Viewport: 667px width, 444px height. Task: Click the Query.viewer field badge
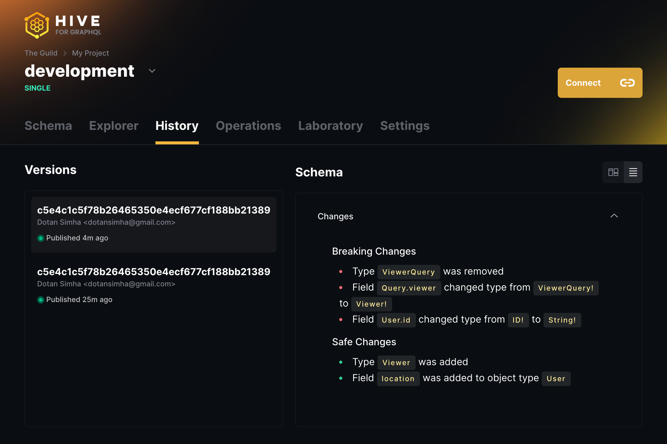click(408, 288)
